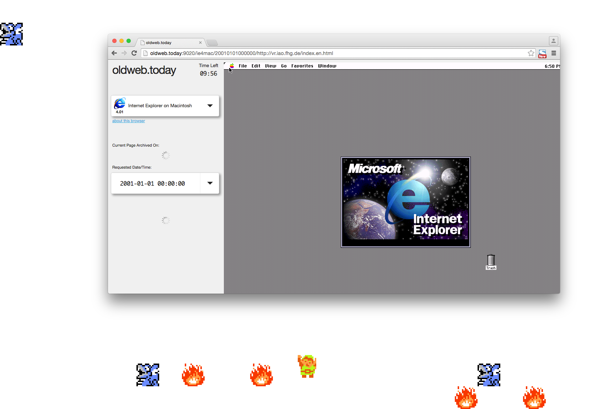614x409 pixels.
Task: Close the oldweb.today tab
Action: (x=200, y=43)
